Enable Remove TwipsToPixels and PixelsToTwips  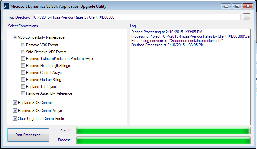tap(23, 59)
